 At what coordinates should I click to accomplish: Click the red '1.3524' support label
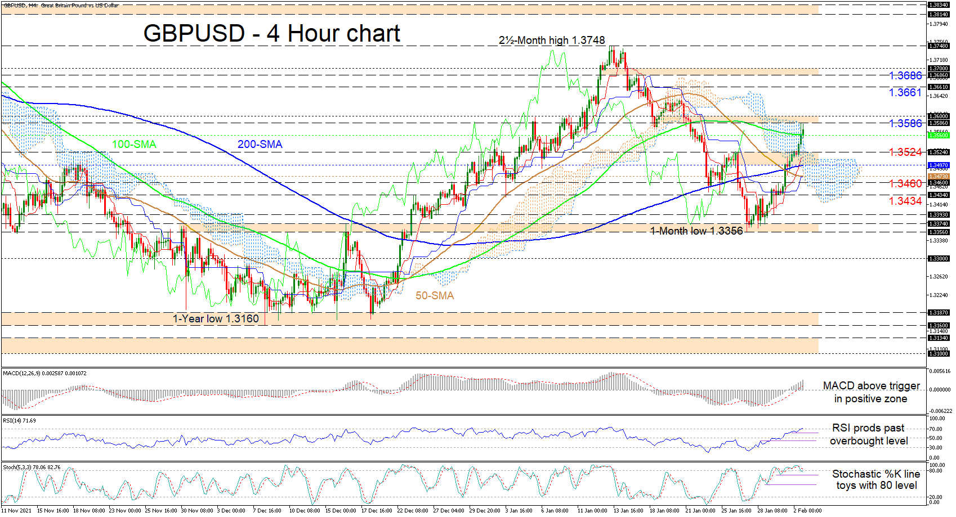pyautogui.click(x=905, y=152)
